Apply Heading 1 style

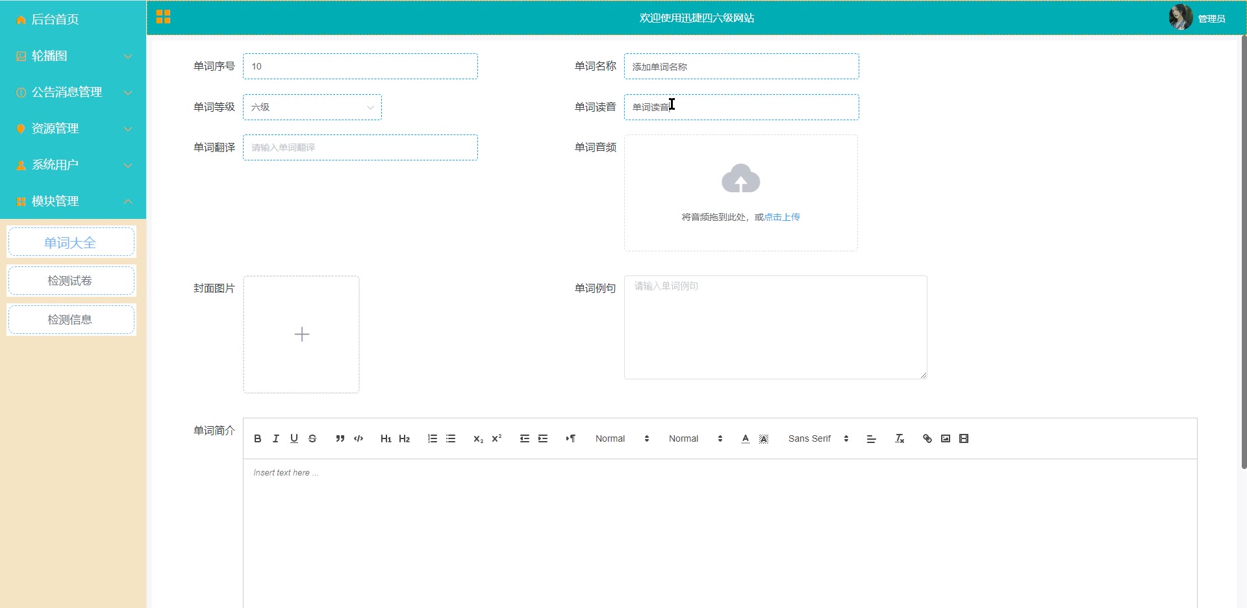coord(386,438)
